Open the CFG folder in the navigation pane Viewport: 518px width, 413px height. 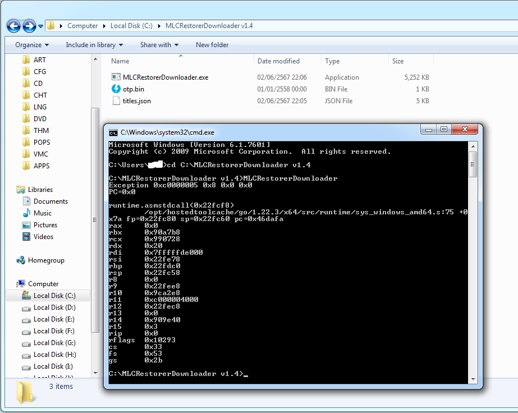coord(40,72)
